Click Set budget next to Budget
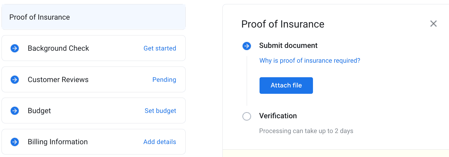This screenshot has height=157, width=449. click(x=160, y=111)
